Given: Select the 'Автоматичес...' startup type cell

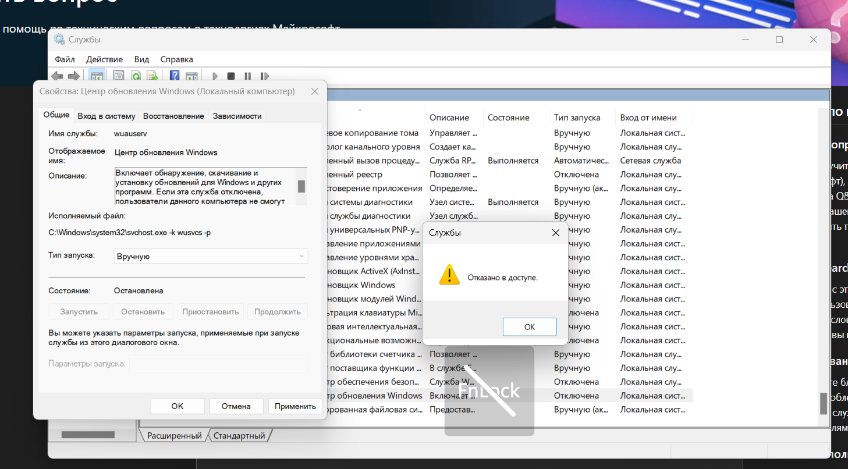Looking at the screenshot, I should (x=580, y=161).
